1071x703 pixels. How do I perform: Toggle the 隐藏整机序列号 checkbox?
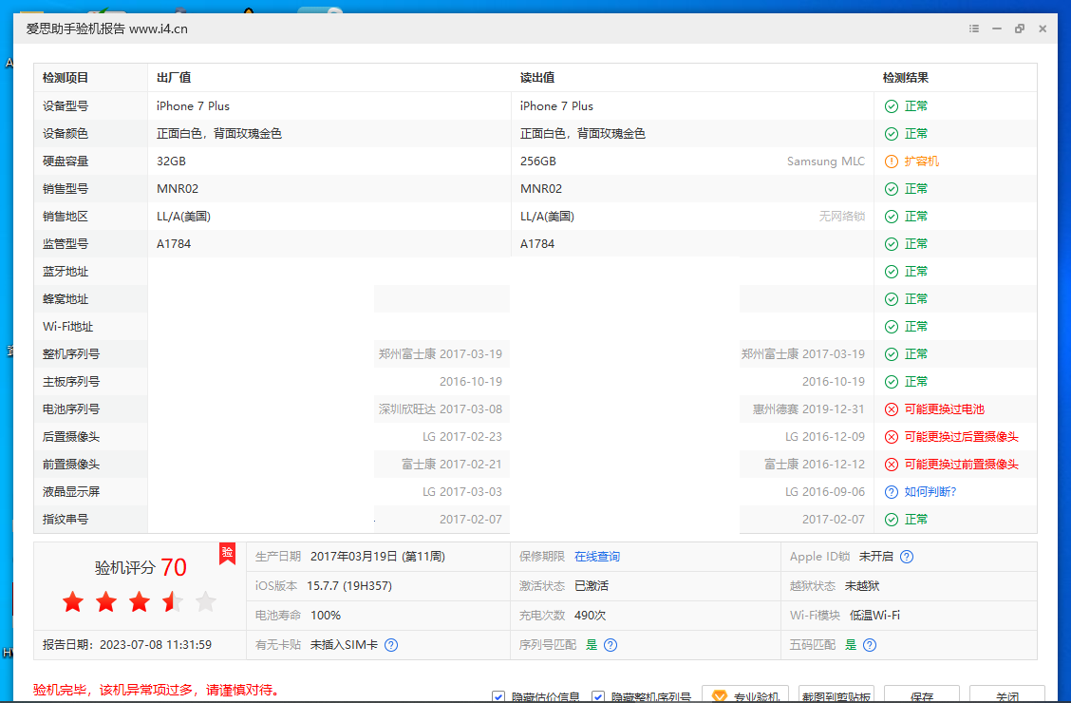point(598,697)
